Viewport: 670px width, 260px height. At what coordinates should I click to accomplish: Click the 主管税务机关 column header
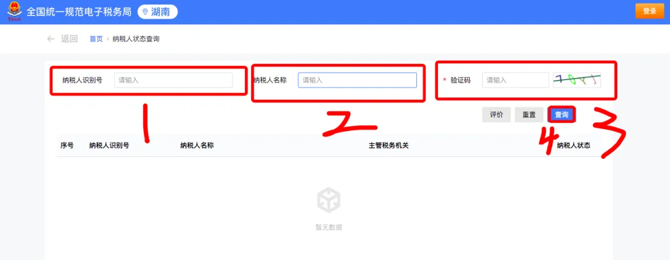point(389,145)
